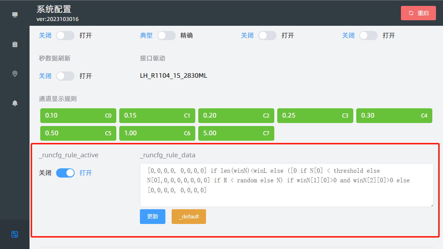Viewport: 443px width, 249px height.
Task: Click the 重启 restart button
Action: [x=418, y=13]
